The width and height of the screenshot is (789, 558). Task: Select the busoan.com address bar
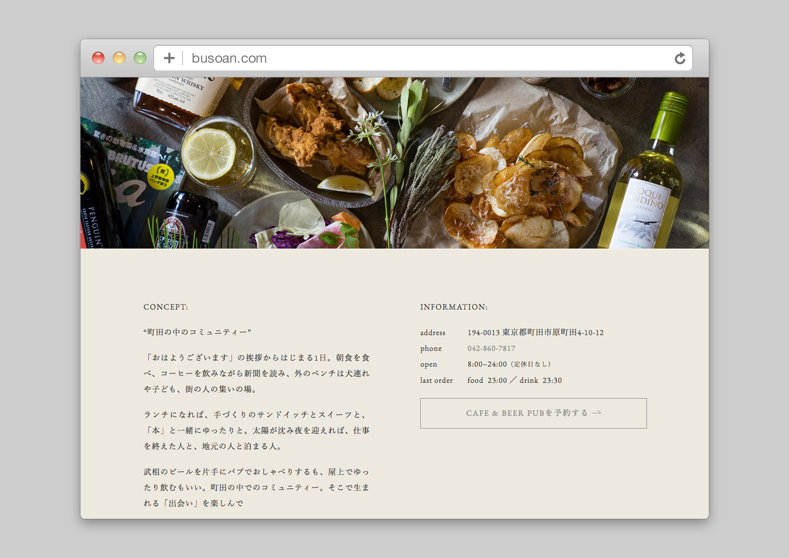point(229,58)
